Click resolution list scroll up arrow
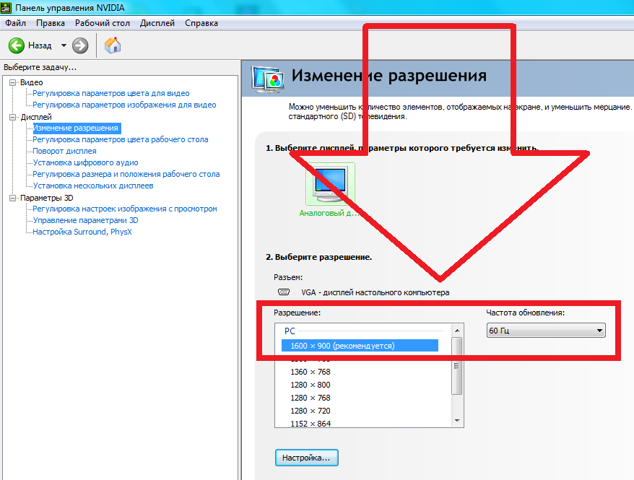634x480 pixels. tap(457, 331)
